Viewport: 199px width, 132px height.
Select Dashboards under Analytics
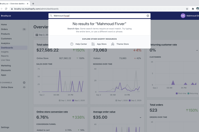pos(7,48)
